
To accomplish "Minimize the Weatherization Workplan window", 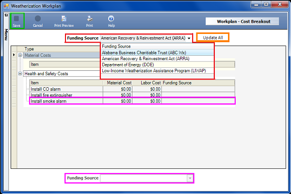I will click(x=257, y=4).
